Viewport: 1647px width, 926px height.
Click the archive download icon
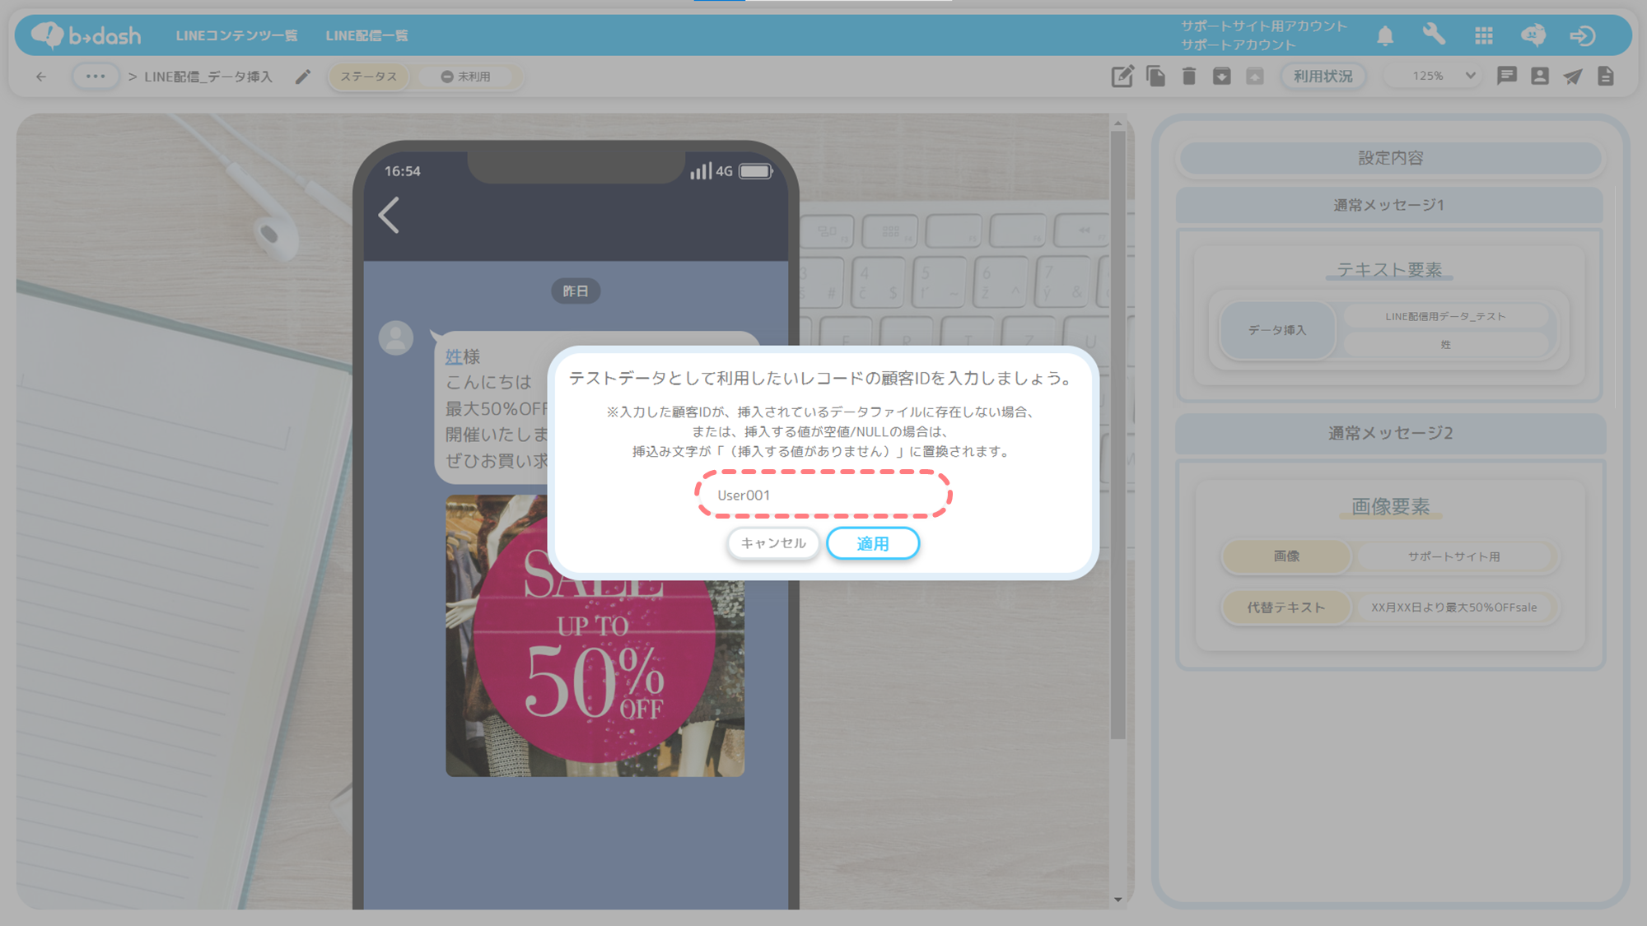pos(1221,77)
